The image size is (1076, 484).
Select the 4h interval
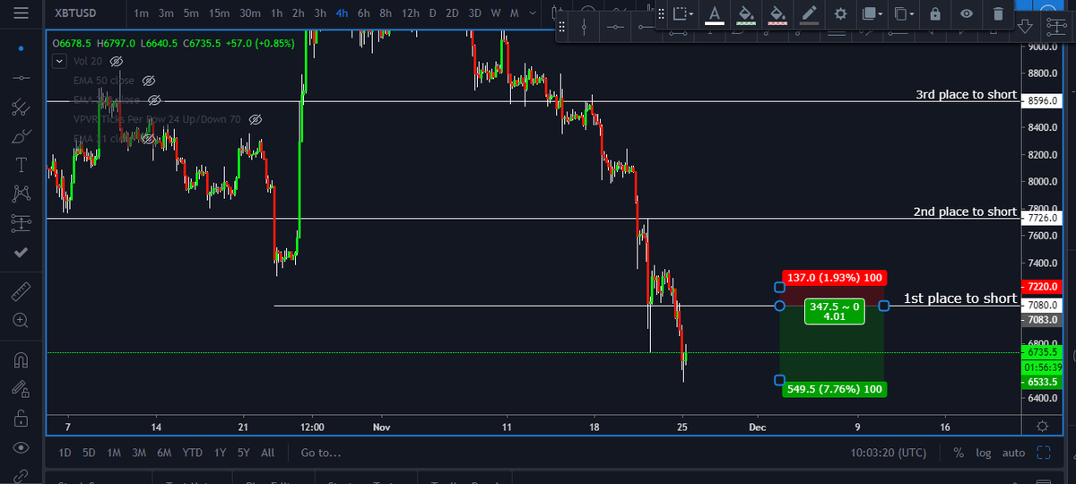click(342, 13)
